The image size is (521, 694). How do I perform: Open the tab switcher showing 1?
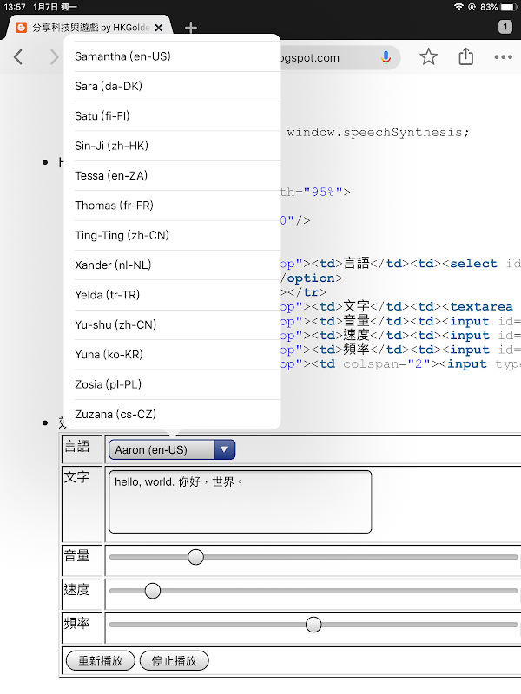point(505,27)
